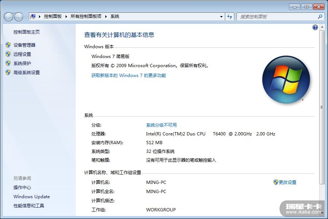328x219 pixels.
Task: Open 控制面板主页 link
Action: (27, 32)
